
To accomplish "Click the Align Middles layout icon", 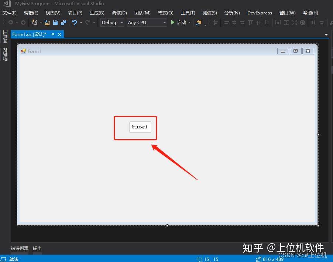I will (259, 22).
